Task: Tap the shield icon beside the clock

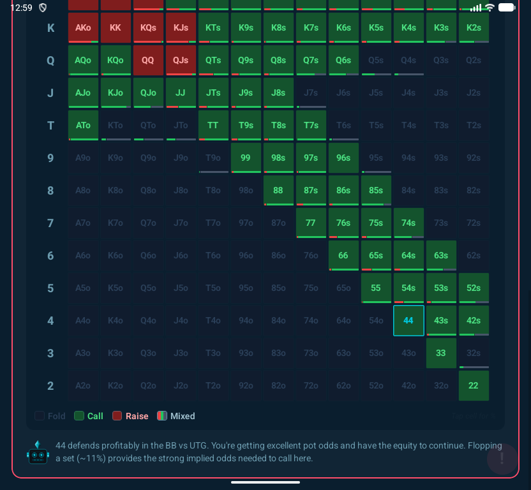Action: (x=43, y=8)
